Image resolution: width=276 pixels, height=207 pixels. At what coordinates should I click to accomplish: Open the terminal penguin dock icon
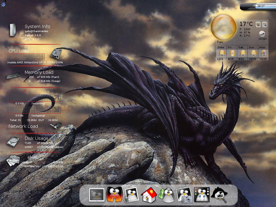[96, 195]
